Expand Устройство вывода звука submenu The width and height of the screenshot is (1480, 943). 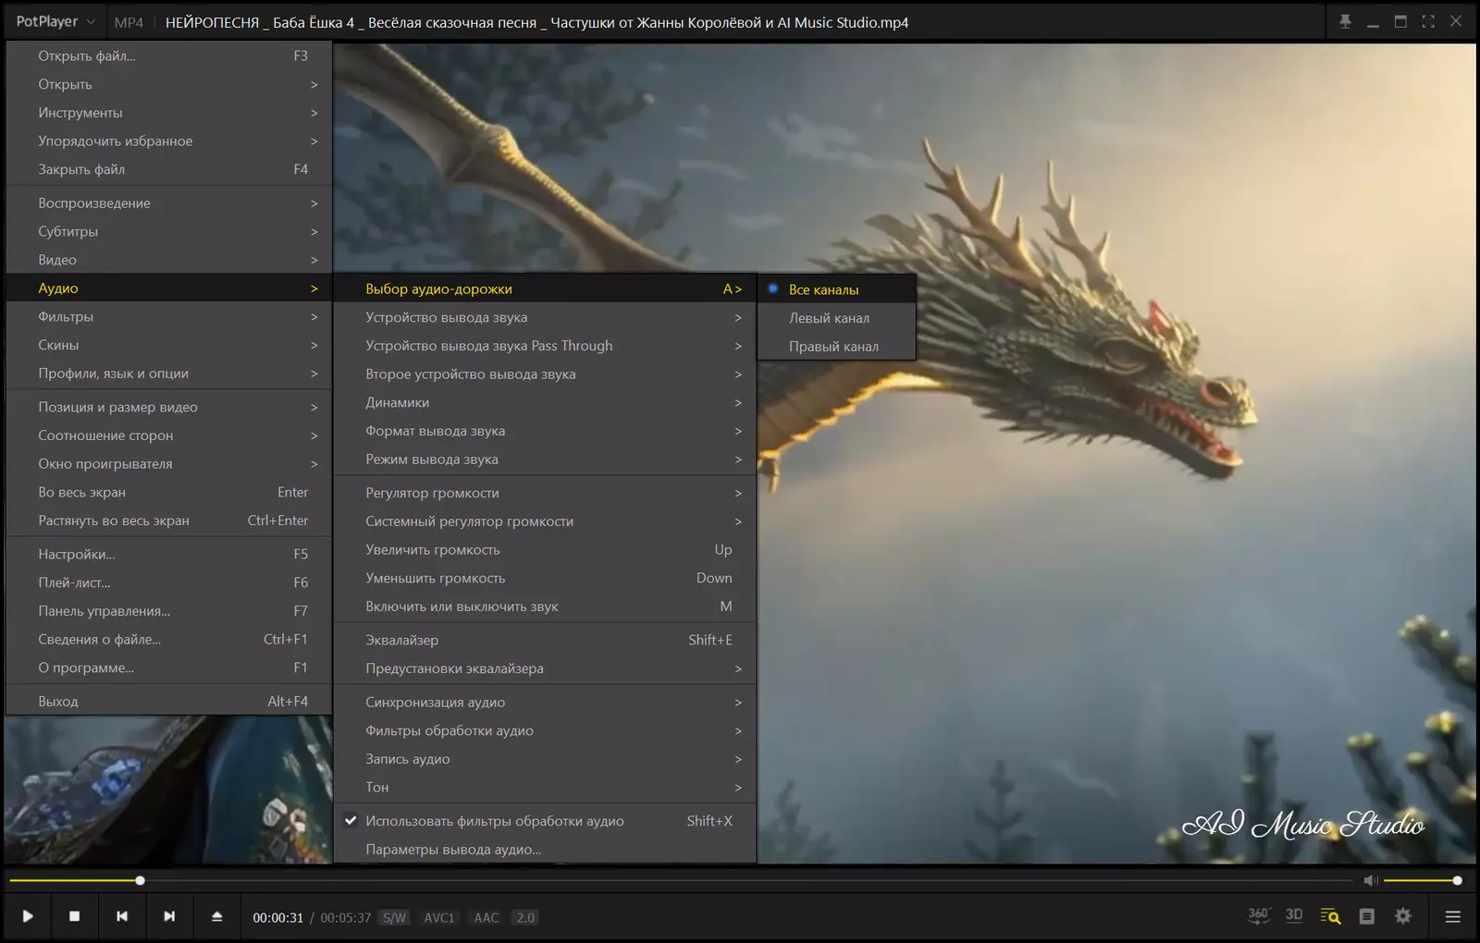(545, 317)
